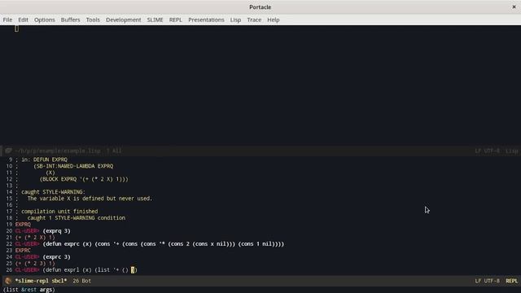
Task: Click the CL-USER> prompt on line 20
Action: click(x=27, y=231)
